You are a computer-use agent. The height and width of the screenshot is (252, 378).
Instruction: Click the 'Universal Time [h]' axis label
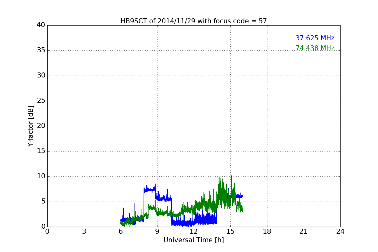pos(194,240)
